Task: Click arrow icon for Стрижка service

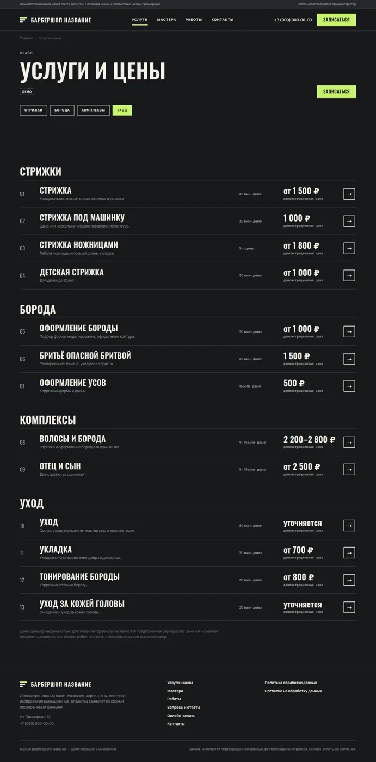Action: click(x=349, y=194)
